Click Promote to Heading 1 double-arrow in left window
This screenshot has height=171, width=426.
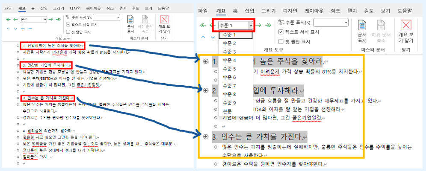[8, 19]
